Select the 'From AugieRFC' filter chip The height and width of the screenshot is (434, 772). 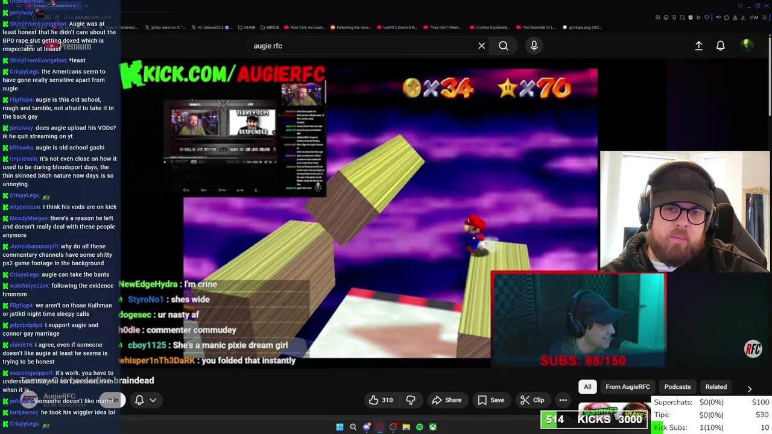point(628,387)
